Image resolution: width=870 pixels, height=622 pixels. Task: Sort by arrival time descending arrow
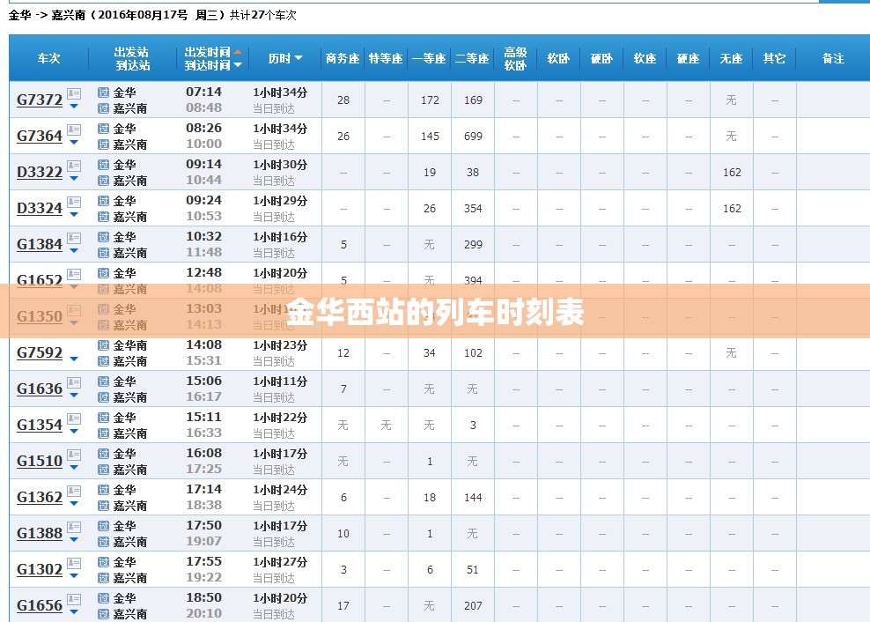tap(238, 65)
